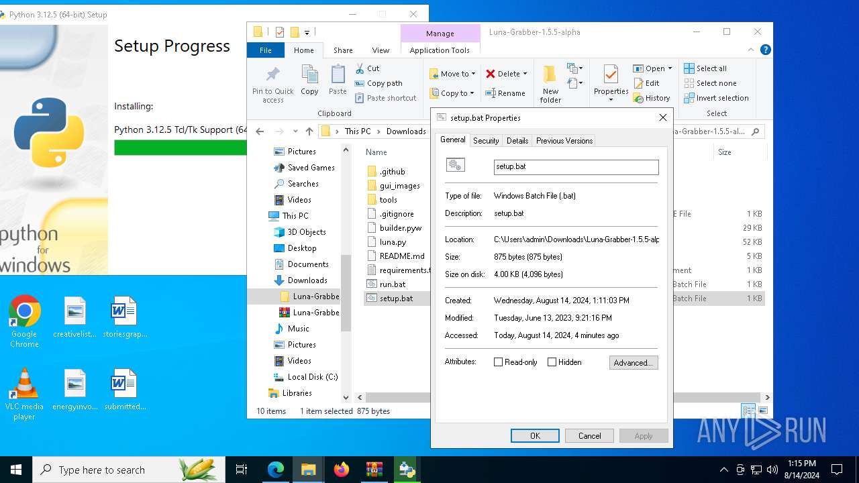Toggle the Read-only checkbox
Viewport: 859px width, 483px height.
pos(498,362)
